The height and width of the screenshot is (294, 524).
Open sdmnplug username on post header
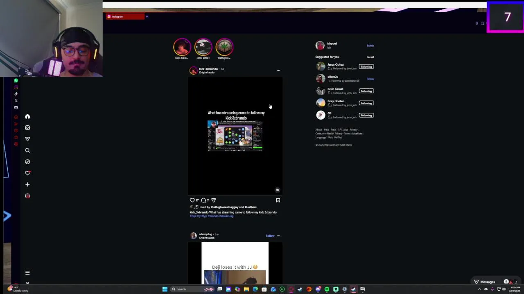(206, 234)
